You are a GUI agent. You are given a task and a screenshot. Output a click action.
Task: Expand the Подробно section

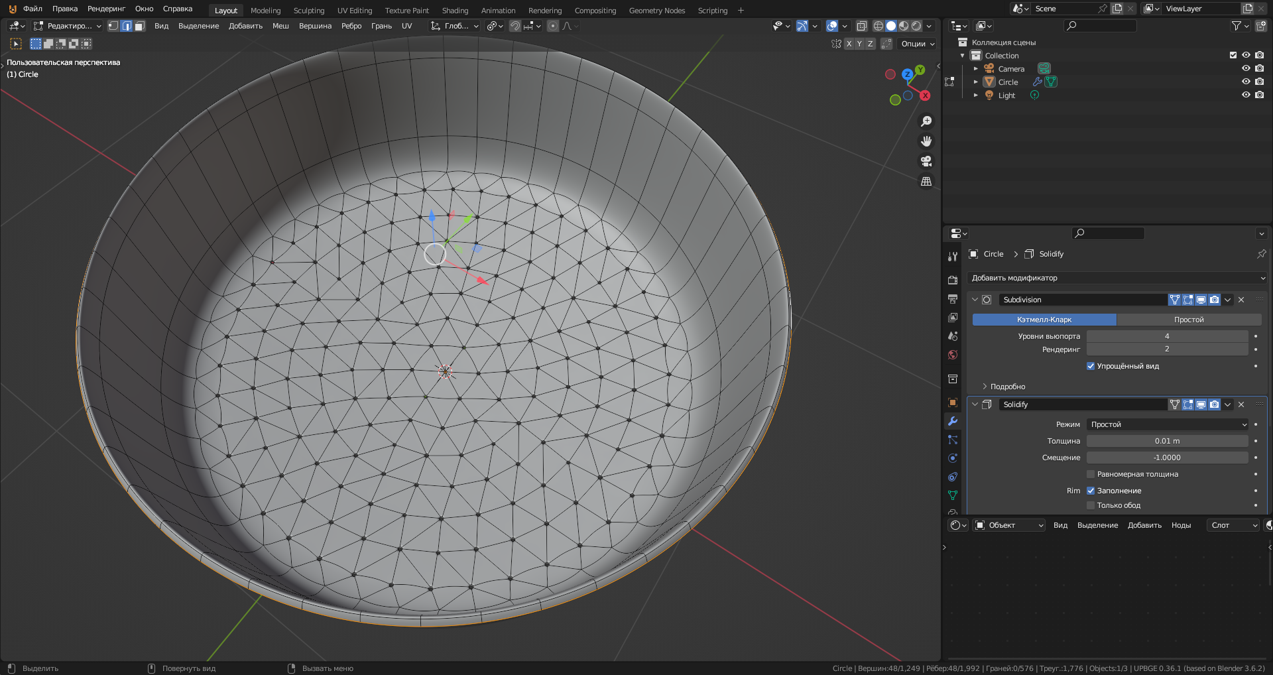point(1006,387)
